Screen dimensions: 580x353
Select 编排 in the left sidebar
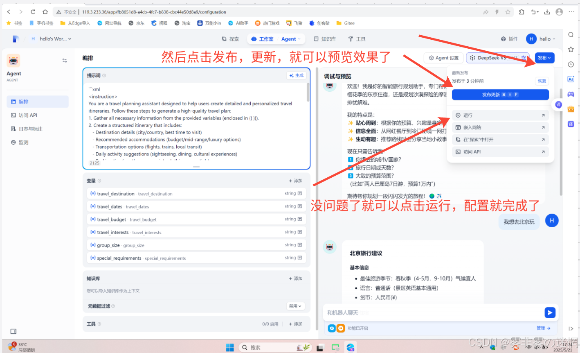(38, 102)
